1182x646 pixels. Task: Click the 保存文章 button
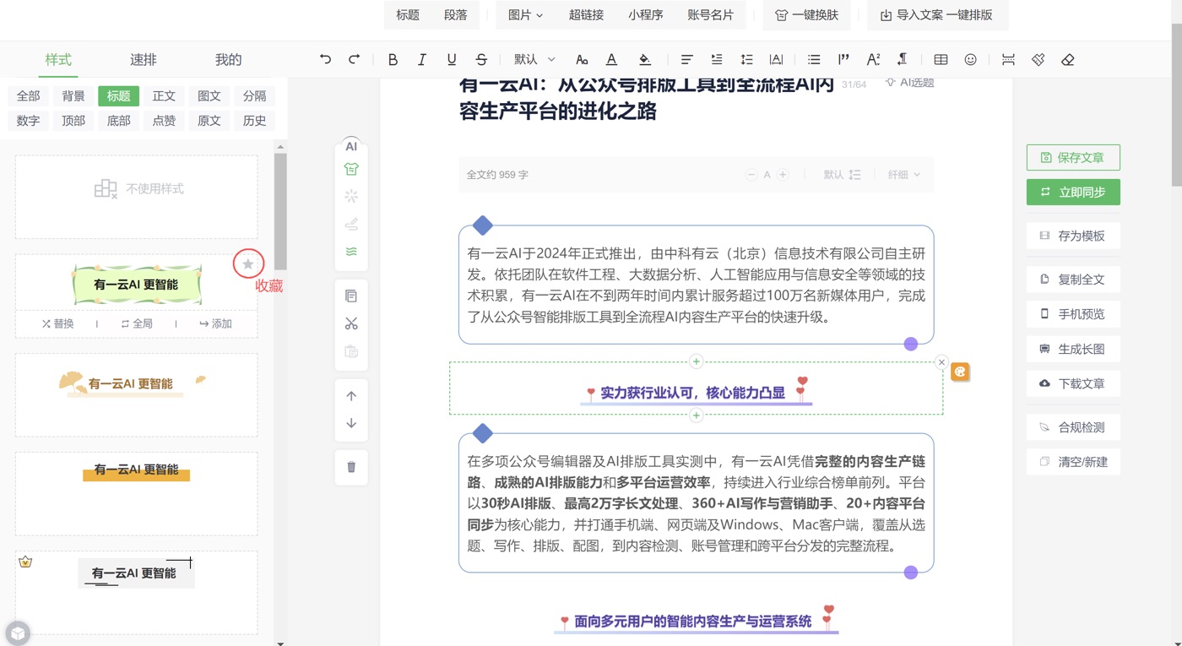click(1073, 157)
